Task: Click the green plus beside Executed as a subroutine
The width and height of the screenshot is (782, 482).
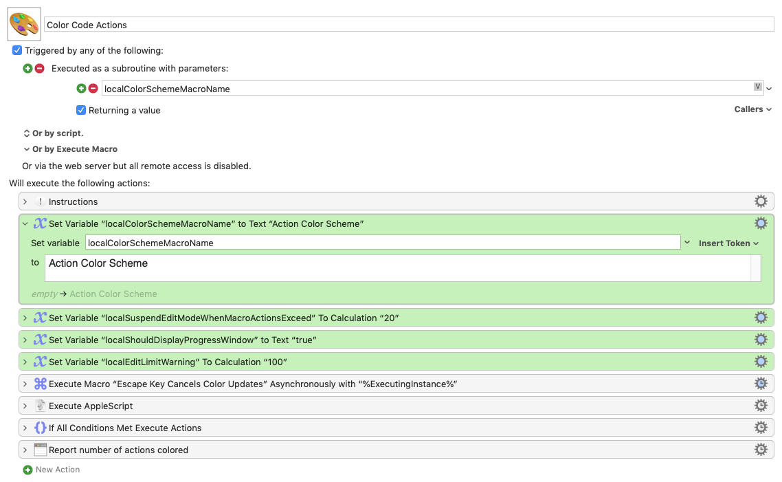Action: (28, 68)
